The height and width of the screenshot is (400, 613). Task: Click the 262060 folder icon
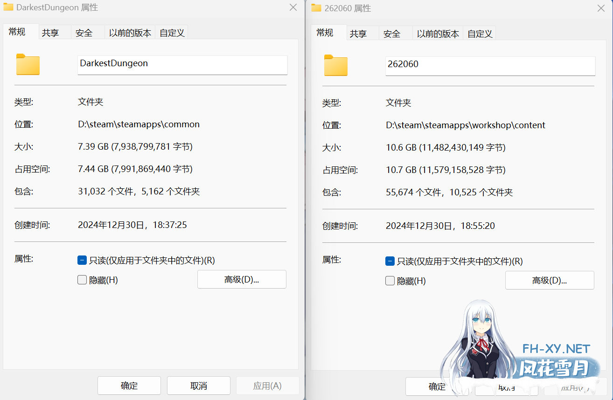(x=335, y=66)
